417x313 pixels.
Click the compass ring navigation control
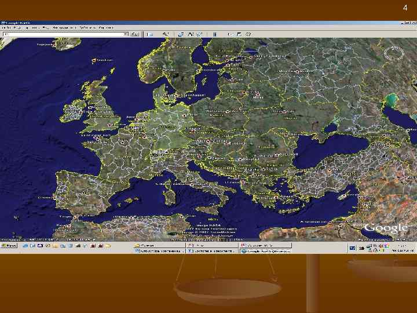(x=394, y=53)
